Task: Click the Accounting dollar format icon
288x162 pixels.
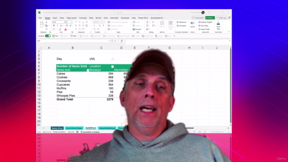Action: tap(94, 26)
